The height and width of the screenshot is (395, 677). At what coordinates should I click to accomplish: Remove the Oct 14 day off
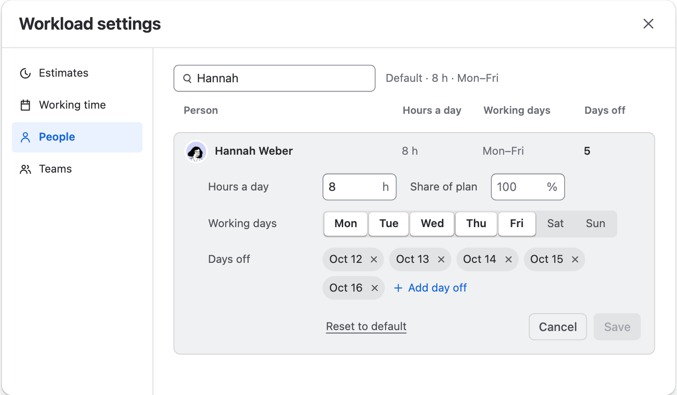[x=508, y=260]
